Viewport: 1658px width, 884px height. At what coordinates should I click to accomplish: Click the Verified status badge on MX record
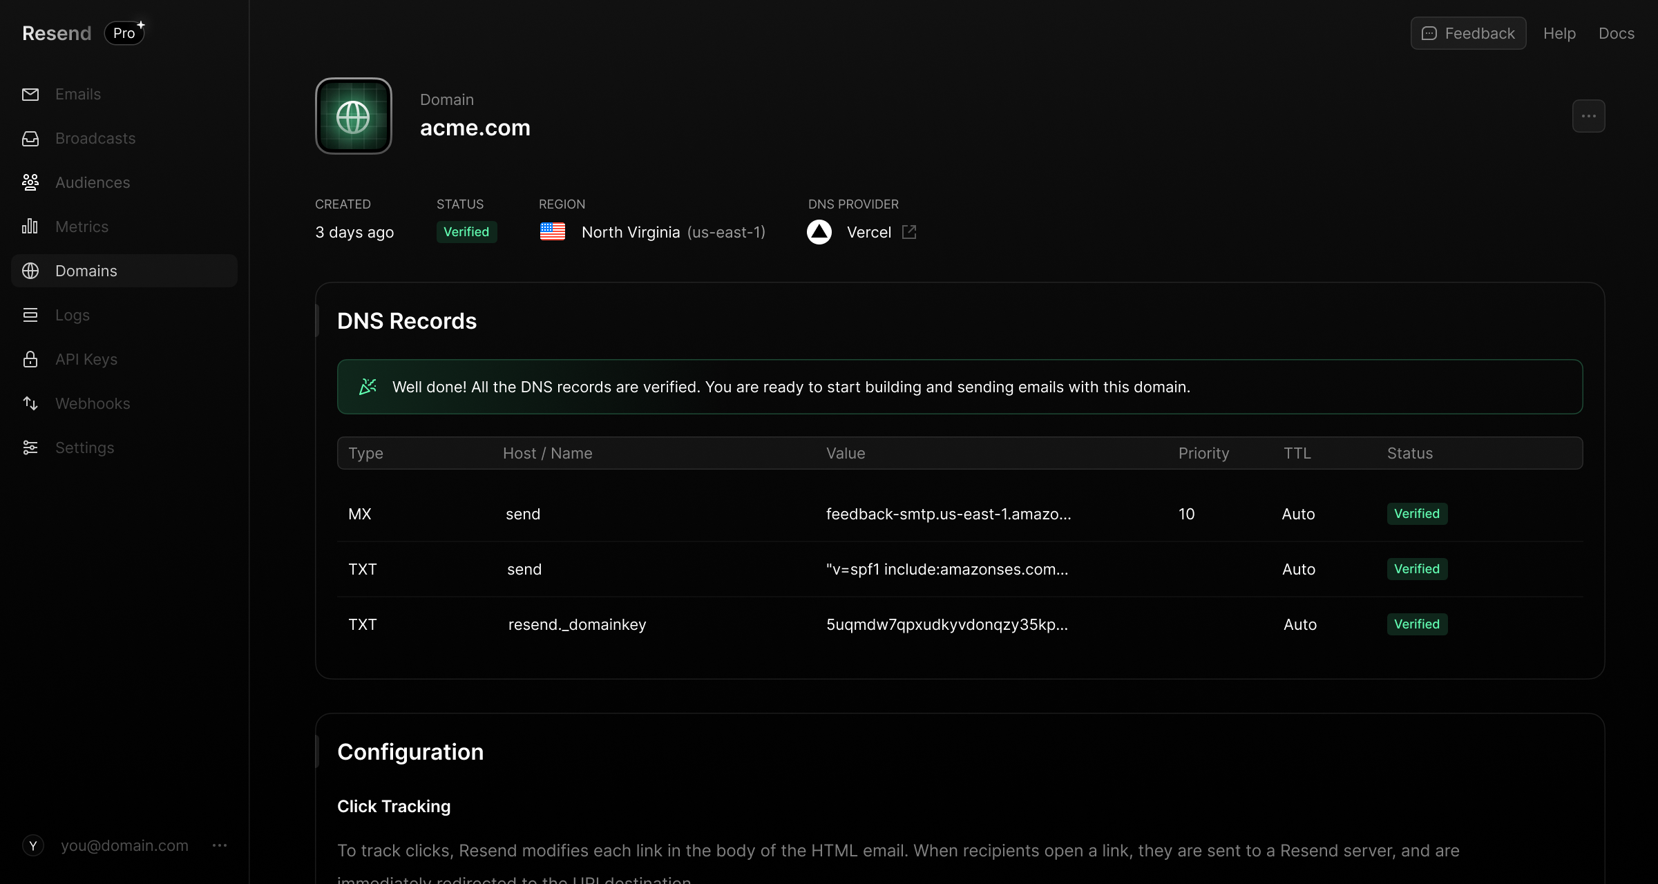[1416, 513]
